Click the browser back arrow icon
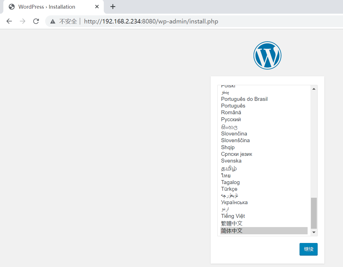343x267 pixels. [x=9, y=21]
